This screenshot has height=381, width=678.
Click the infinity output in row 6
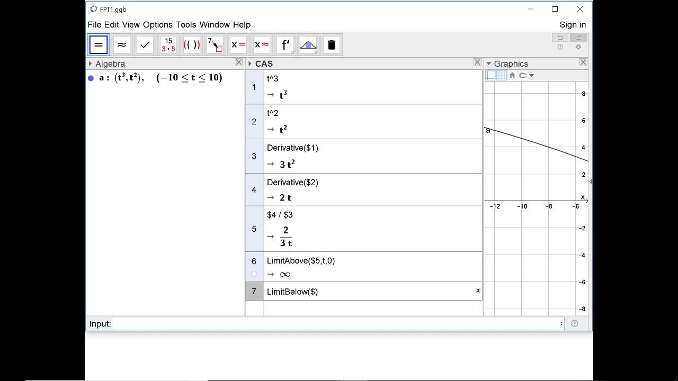pos(285,274)
